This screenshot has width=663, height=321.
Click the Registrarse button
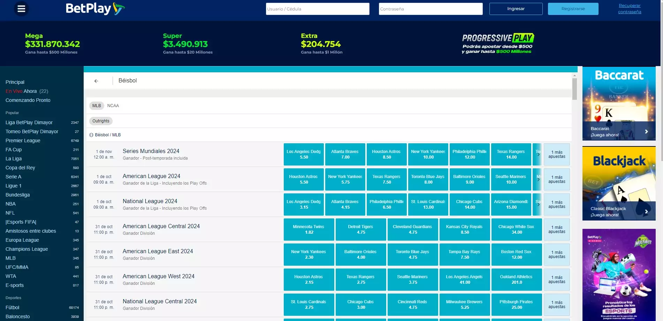coord(573,9)
